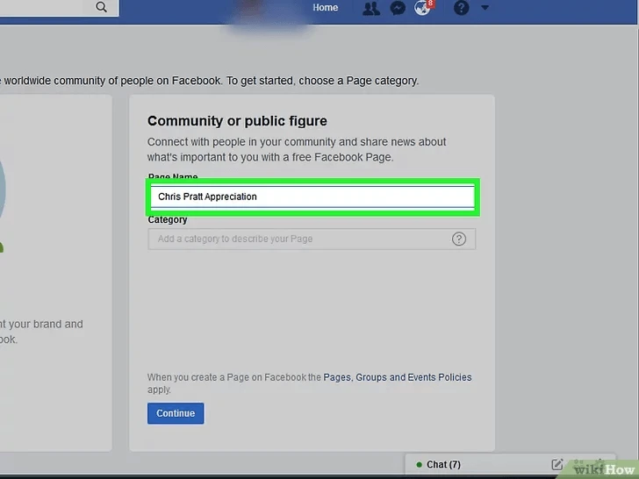
Task: Click the new message compose icon
Action: click(557, 464)
